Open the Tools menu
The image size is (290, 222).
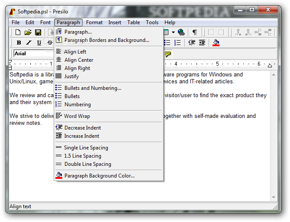(x=152, y=22)
